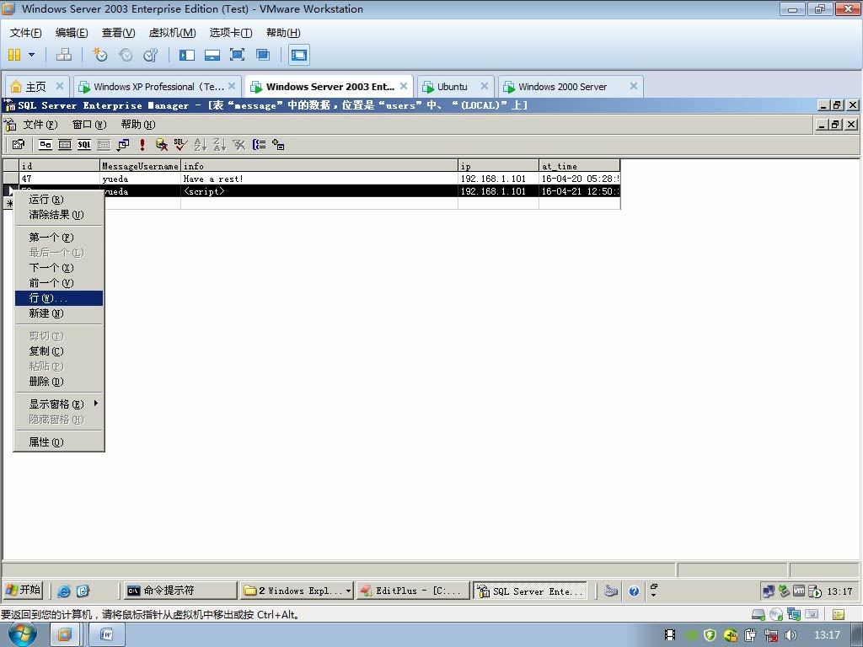Open the VMware 帮助(H) menu
863x647 pixels.
(x=283, y=33)
